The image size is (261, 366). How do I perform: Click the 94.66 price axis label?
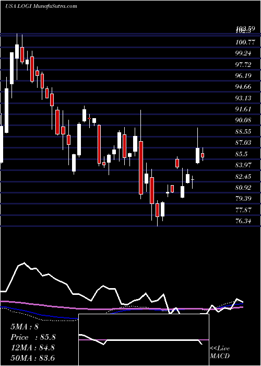pos(243,87)
